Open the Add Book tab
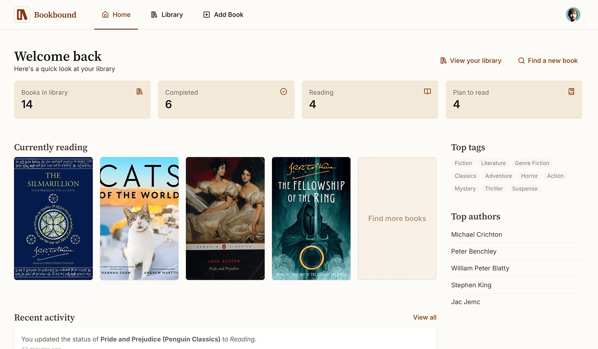This screenshot has width=598, height=349. point(223,15)
